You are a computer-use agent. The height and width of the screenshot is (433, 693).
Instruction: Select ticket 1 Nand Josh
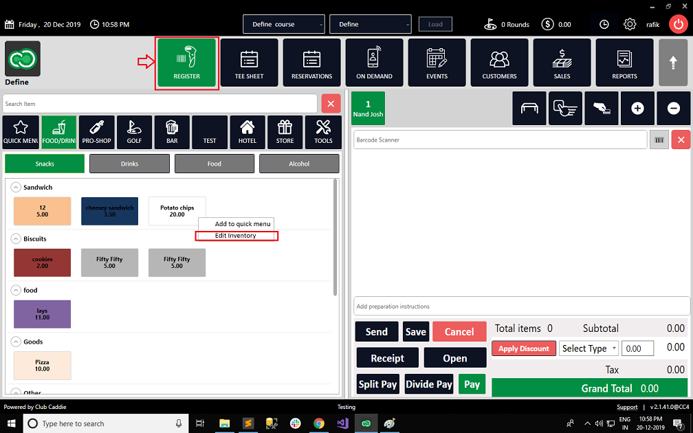click(368, 109)
